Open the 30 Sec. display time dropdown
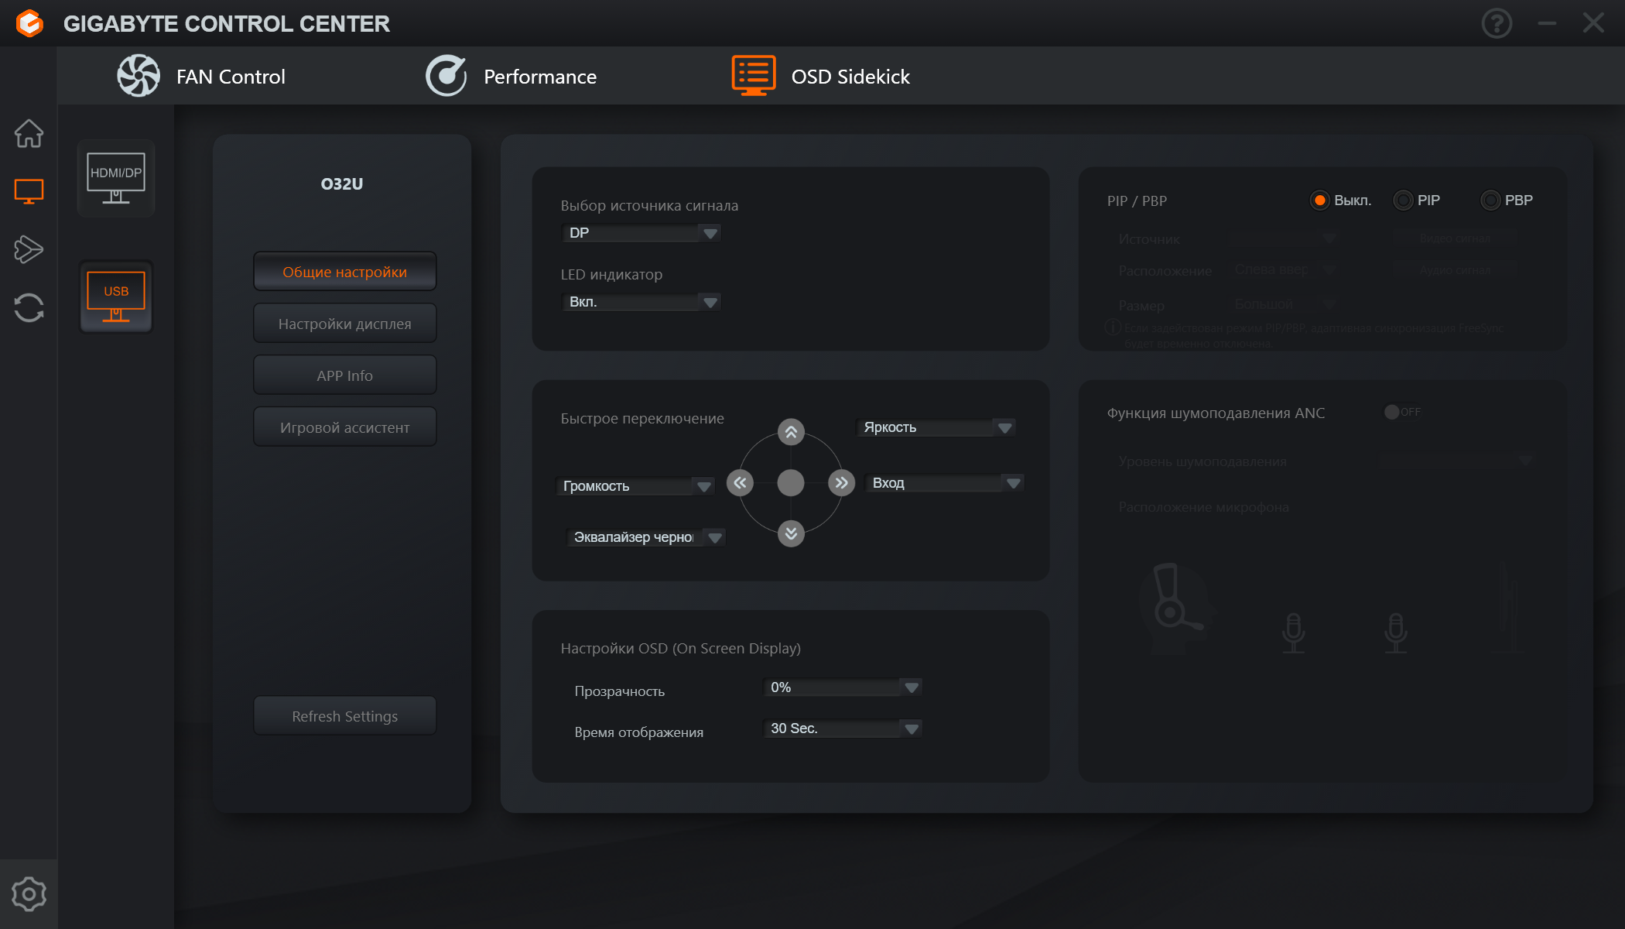The width and height of the screenshot is (1625, 929). coord(843,728)
